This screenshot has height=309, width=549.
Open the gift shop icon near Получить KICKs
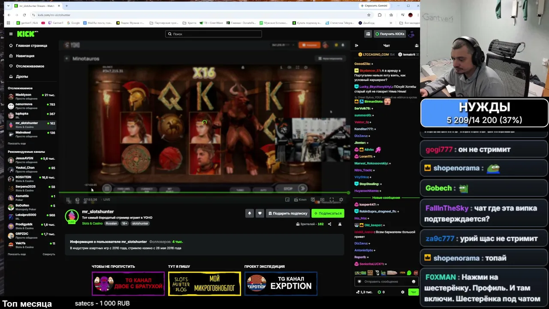tap(368, 34)
